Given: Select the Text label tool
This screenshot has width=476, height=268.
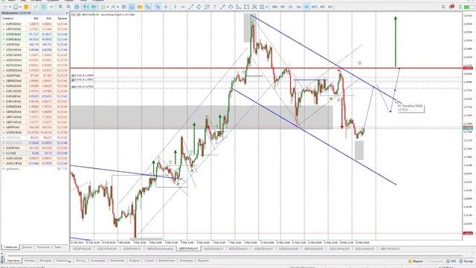Looking at the screenshot, I should coord(215,7).
